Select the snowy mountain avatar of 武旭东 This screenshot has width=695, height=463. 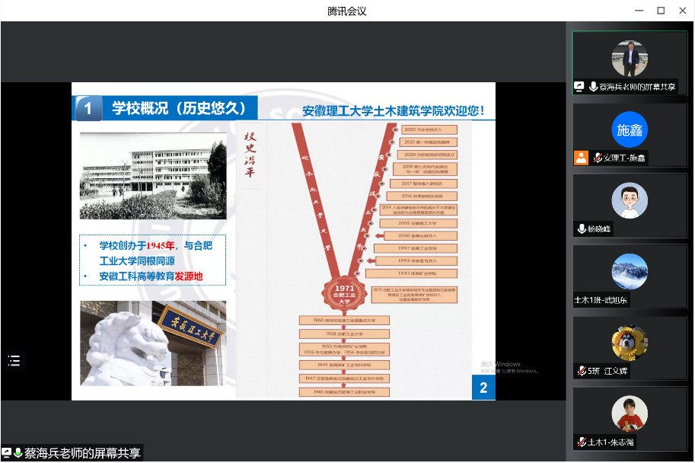630,272
